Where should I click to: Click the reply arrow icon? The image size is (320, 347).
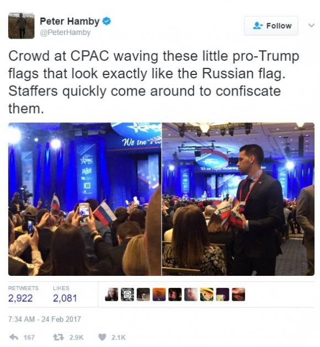point(14,337)
